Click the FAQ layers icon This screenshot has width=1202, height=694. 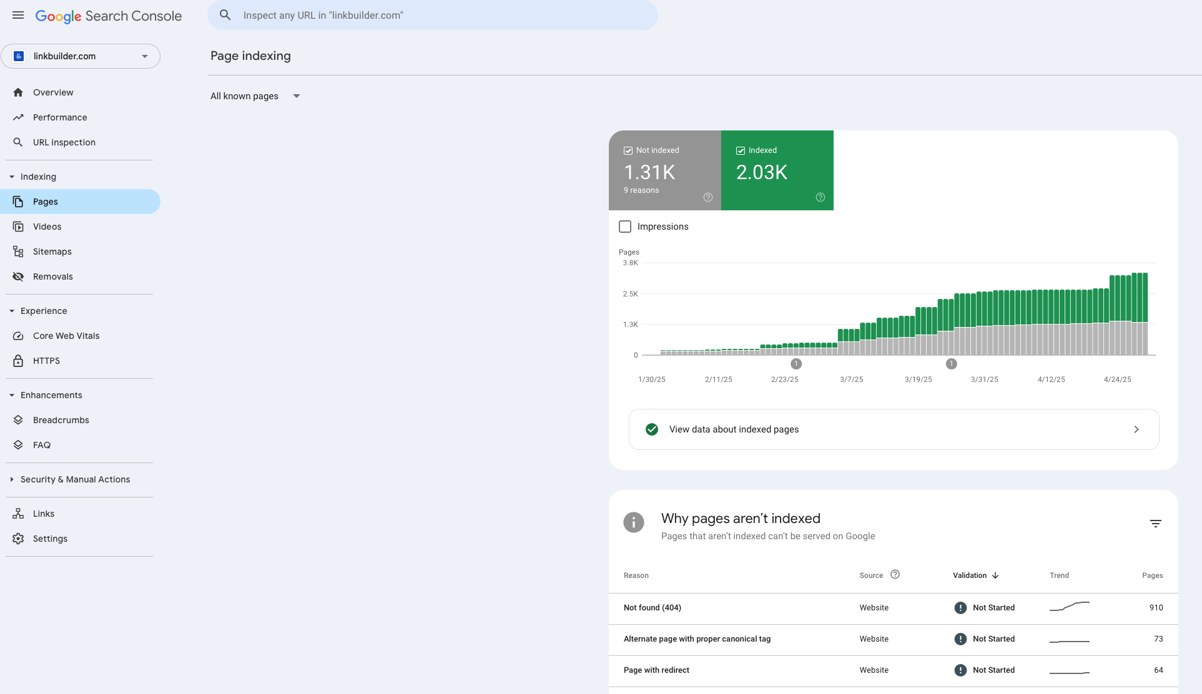coord(18,445)
